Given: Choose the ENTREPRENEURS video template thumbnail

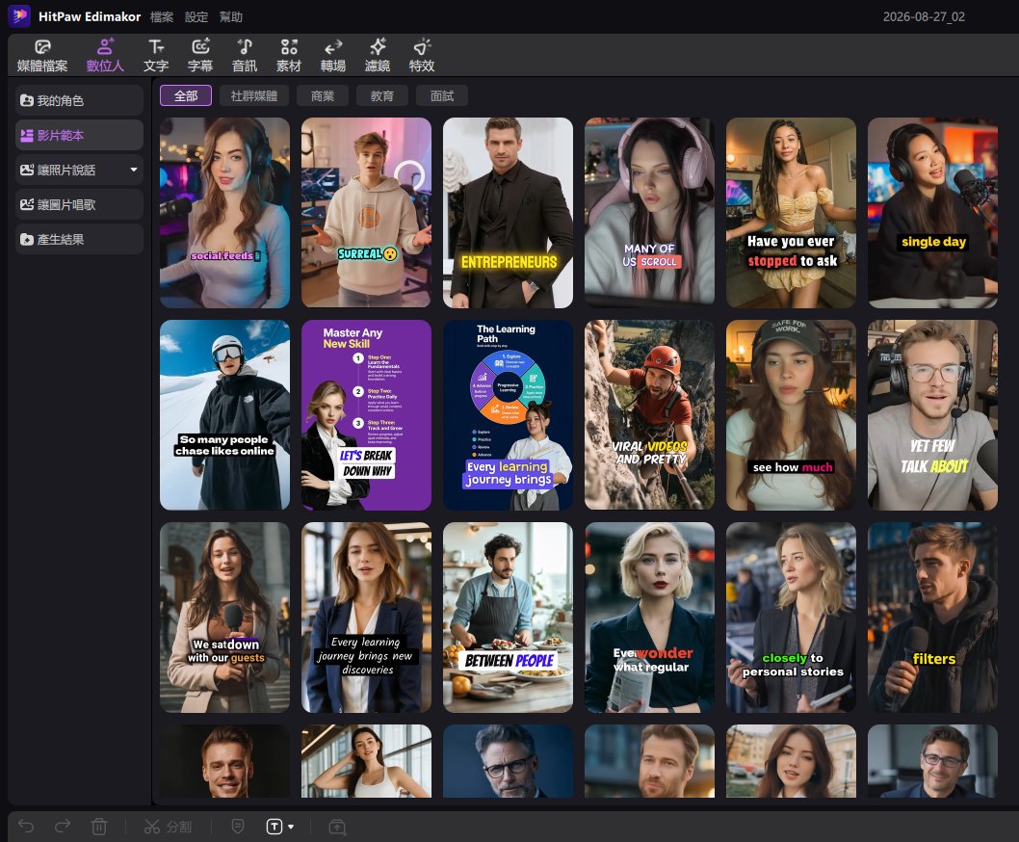Looking at the screenshot, I should (508, 213).
